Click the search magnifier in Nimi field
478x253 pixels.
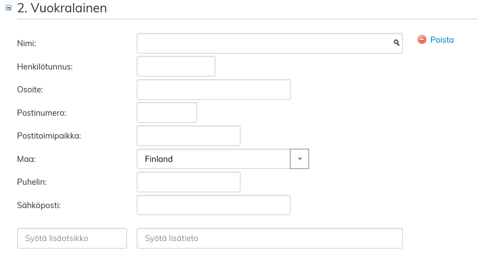click(x=396, y=43)
